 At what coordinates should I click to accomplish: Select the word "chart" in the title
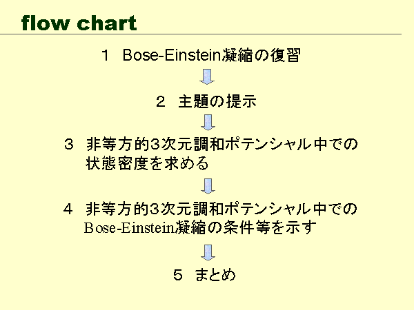(104, 23)
